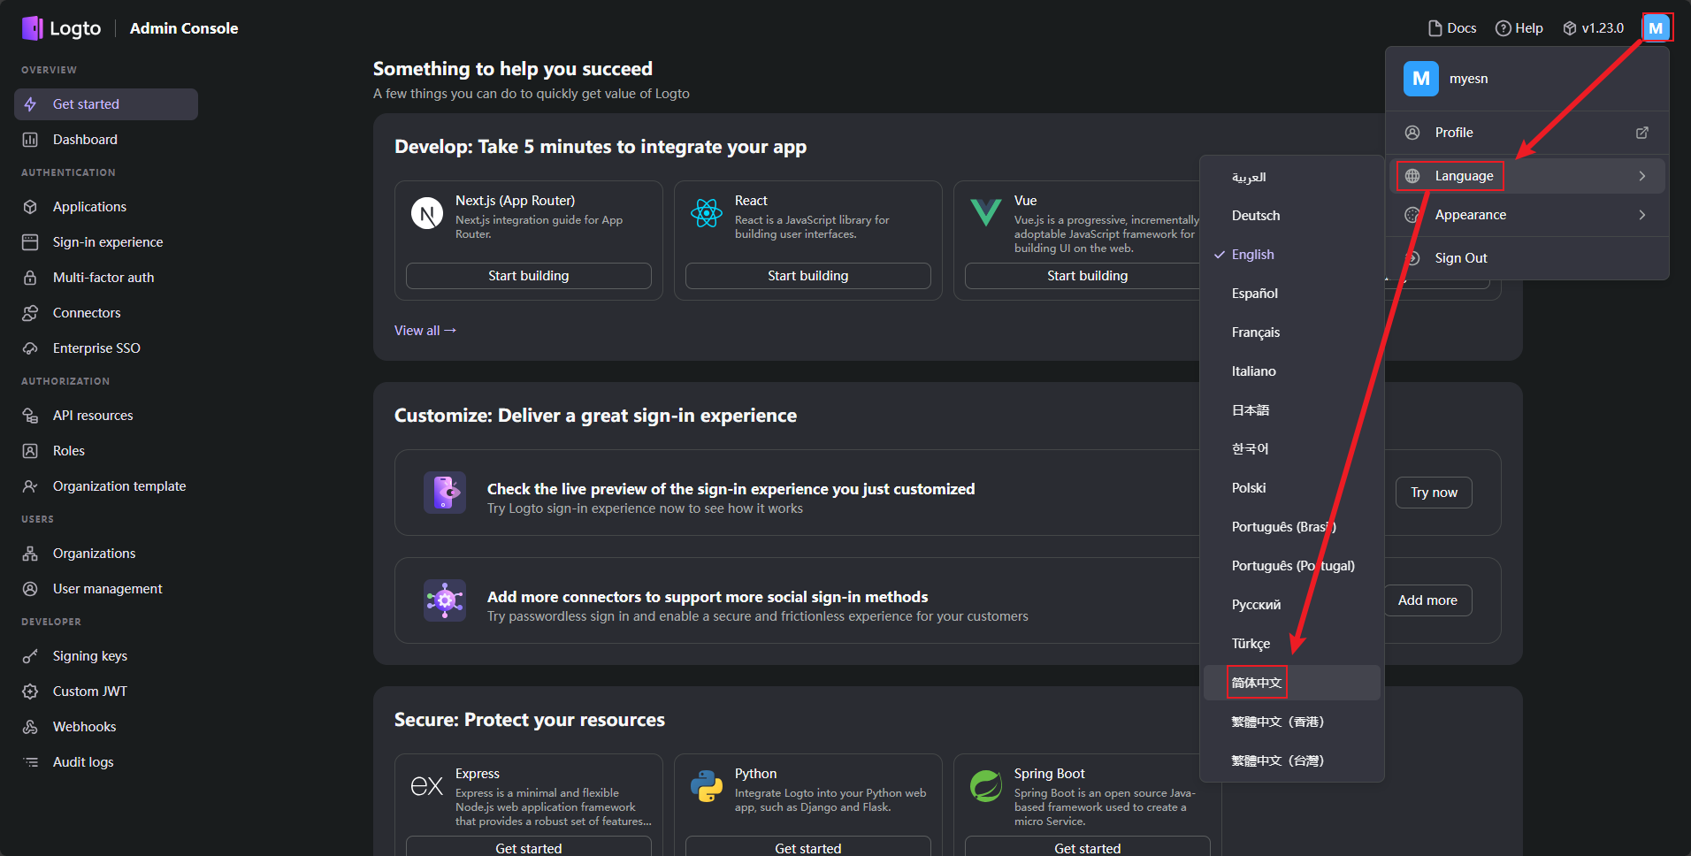The height and width of the screenshot is (856, 1691).
Task: Click the Organizations icon in sidebar
Action: click(x=30, y=554)
